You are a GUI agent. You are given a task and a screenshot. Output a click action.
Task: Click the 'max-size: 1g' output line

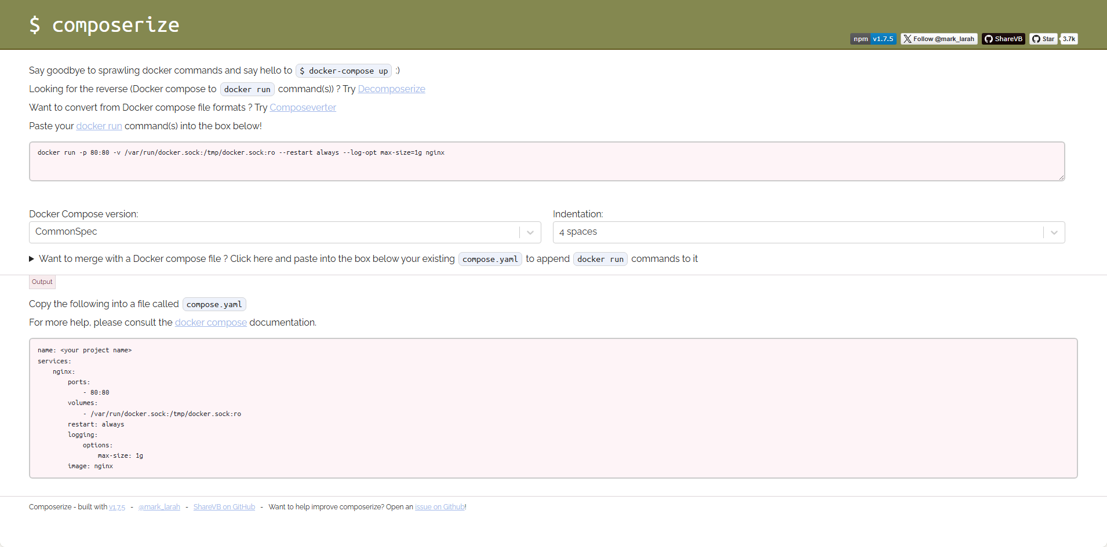tap(121, 456)
